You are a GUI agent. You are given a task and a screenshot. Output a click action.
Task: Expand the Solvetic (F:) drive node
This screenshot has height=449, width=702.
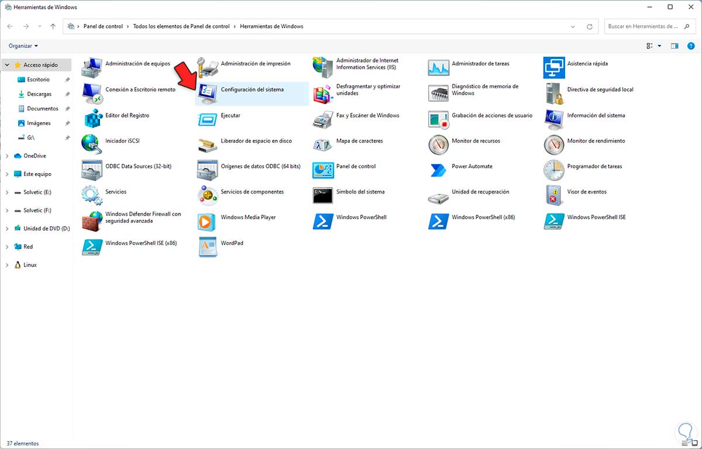point(7,210)
